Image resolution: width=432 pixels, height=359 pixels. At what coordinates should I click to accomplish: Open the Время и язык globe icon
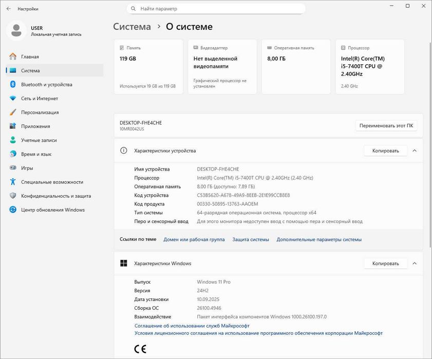[x=13, y=154]
